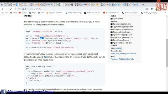Click the search icon for sigmund@google.com
This screenshot has height=94, width=168.
point(114,30)
